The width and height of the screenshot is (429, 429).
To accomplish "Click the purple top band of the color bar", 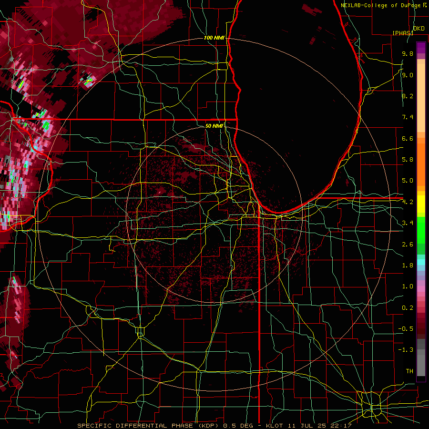I will tap(421, 48).
